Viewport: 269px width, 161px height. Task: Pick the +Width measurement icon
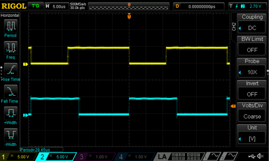pos(10,113)
